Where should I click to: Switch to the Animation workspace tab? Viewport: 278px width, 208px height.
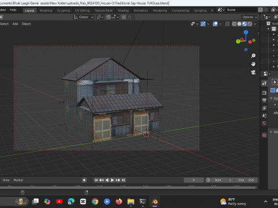tap(141, 10)
